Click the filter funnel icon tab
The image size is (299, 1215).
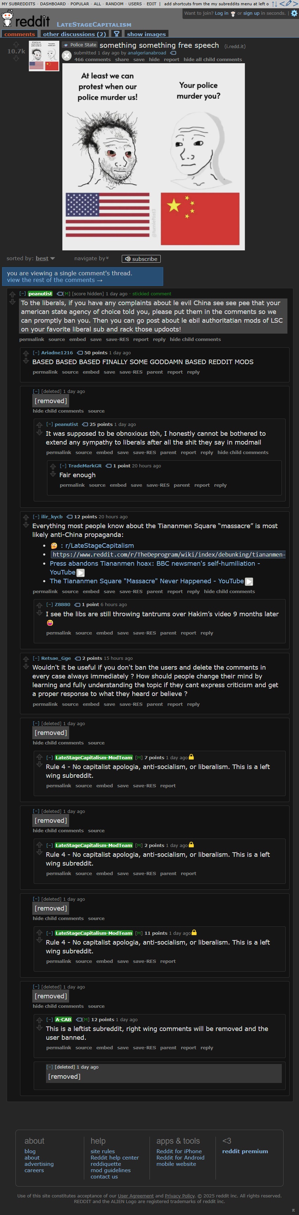117,34
